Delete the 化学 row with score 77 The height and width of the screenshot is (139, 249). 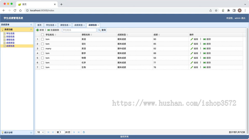pyautogui.click(x=207, y=63)
